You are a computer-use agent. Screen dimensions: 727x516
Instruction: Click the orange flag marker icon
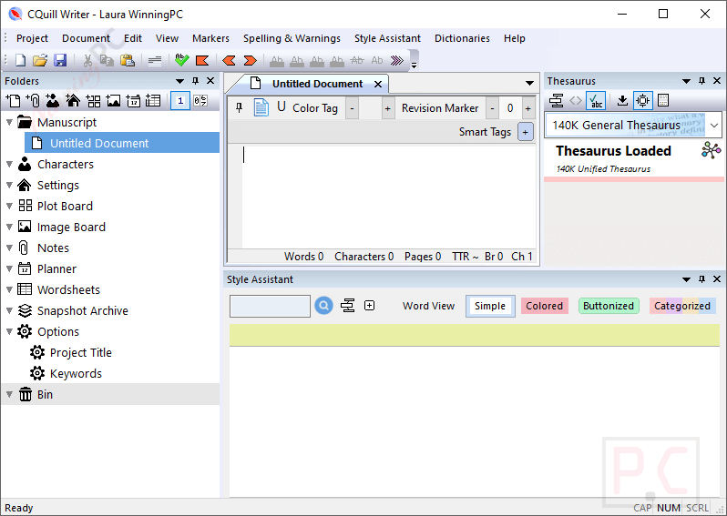[x=202, y=60]
